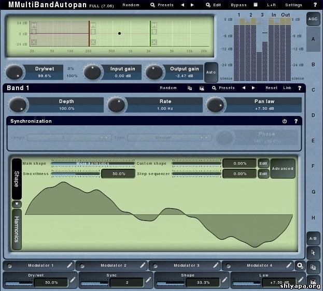Toggle the Synchronization power button
The image size is (323, 291).
pyautogui.click(x=285, y=121)
